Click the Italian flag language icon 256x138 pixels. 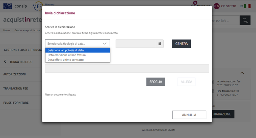tap(247, 6)
